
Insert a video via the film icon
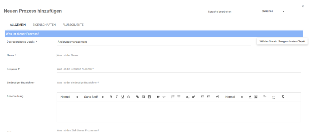tap(149, 97)
